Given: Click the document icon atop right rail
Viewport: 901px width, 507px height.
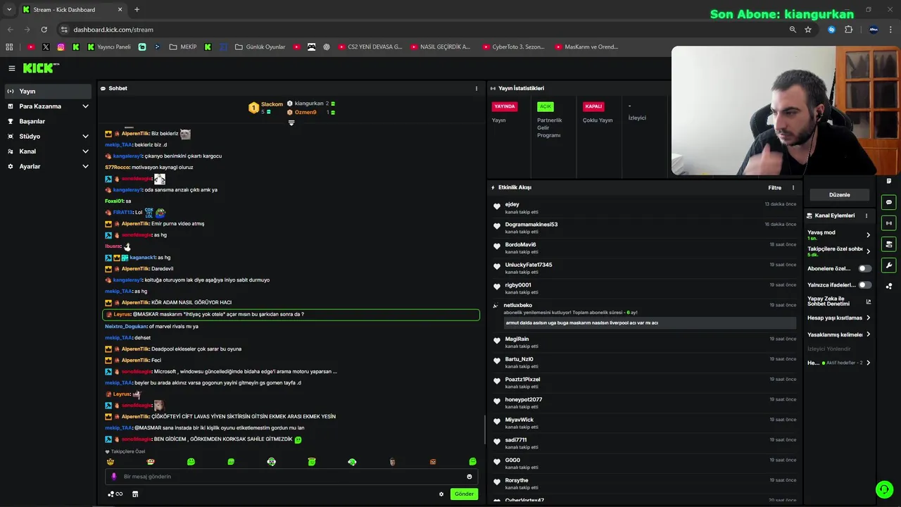Looking at the screenshot, I should 889,181.
